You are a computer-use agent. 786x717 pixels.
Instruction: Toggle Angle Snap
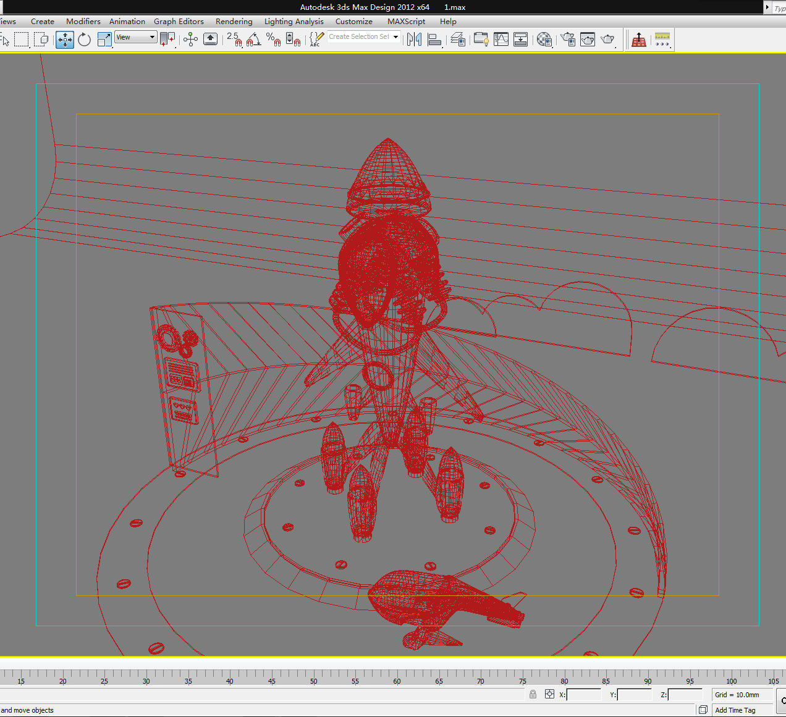pyautogui.click(x=254, y=40)
